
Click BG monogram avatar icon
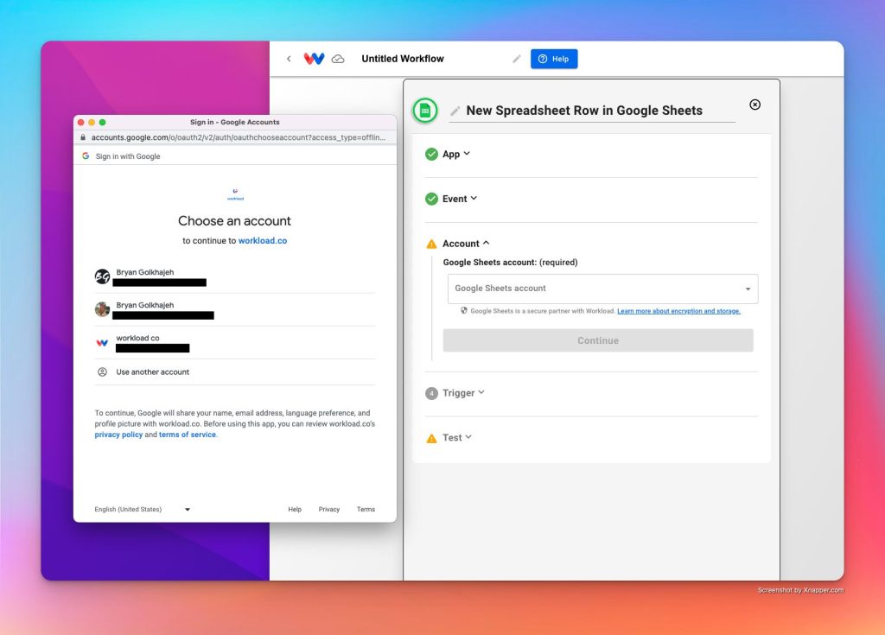click(x=102, y=276)
